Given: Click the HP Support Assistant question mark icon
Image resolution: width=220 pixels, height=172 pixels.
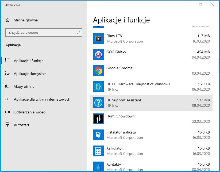Looking at the screenshot, I should tap(98, 103).
